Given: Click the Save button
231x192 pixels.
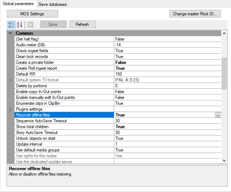Looking at the screenshot, I should 53,24.
